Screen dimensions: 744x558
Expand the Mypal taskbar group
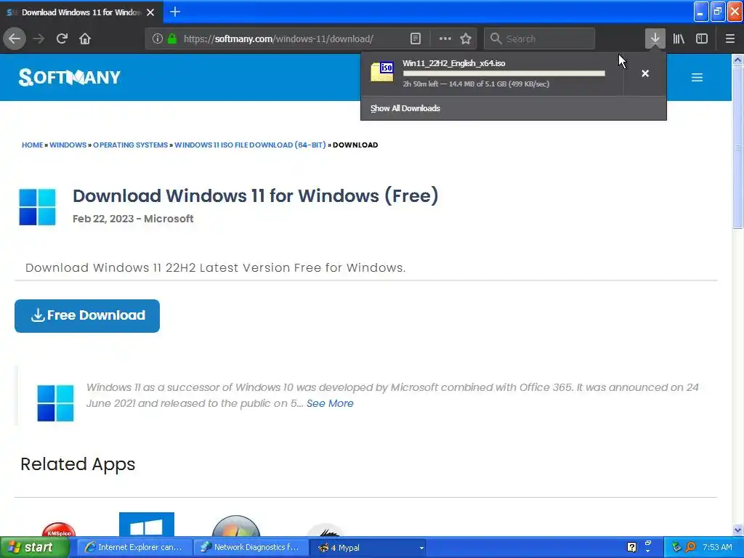368,548
